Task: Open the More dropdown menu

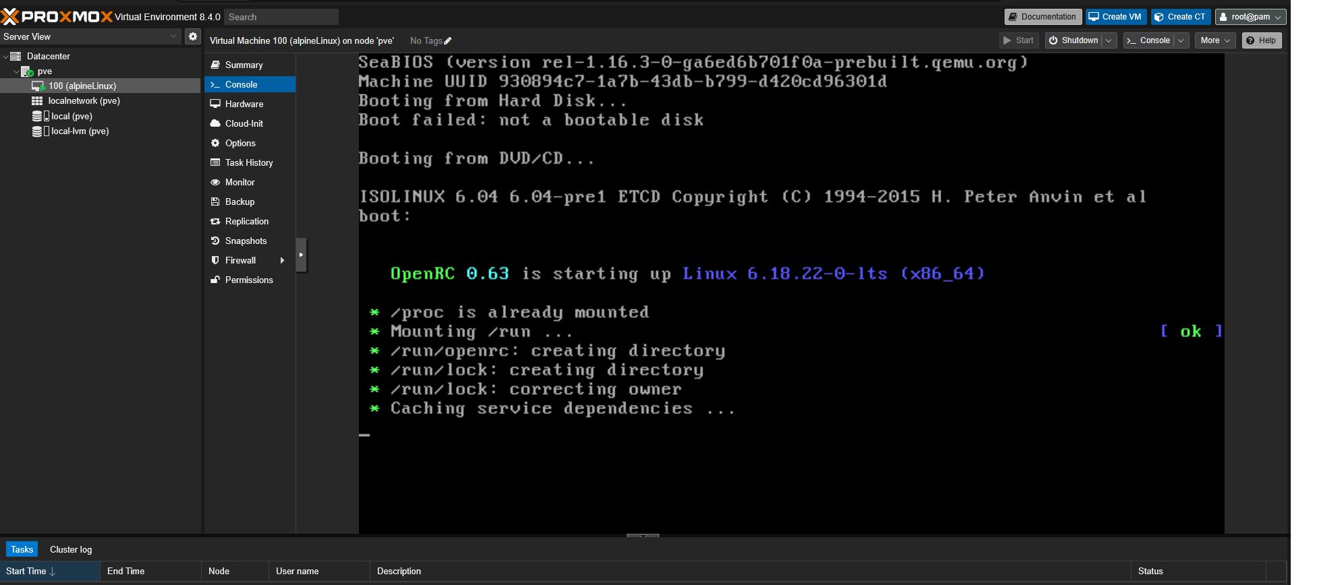Action: click(x=1215, y=40)
